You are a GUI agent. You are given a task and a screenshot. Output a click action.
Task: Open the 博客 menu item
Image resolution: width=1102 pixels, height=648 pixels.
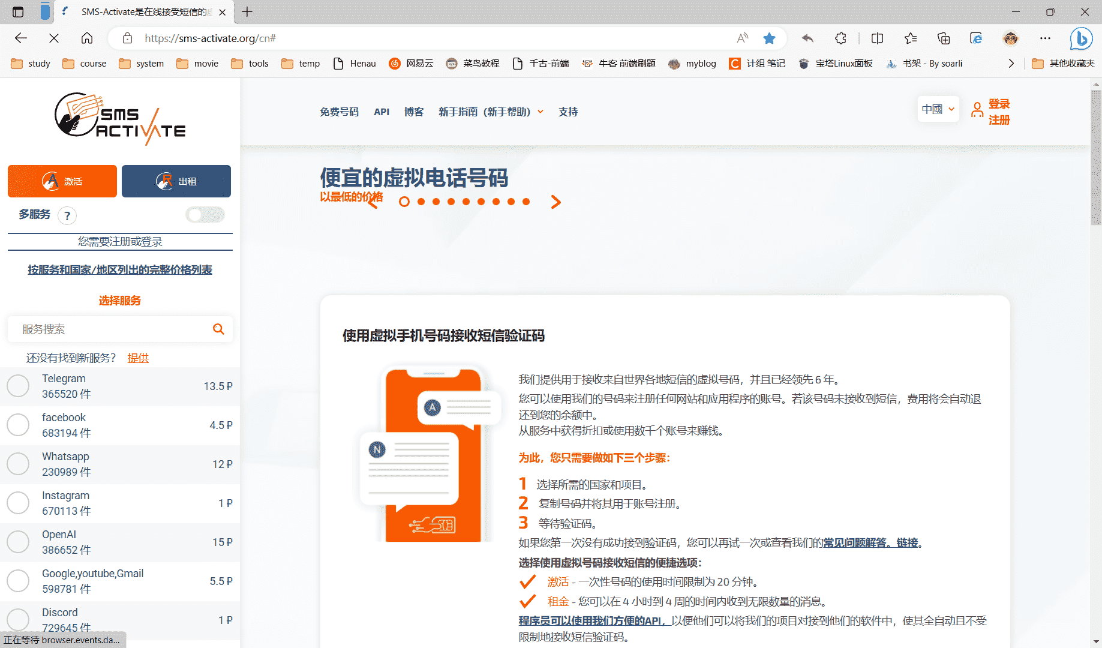tap(414, 112)
